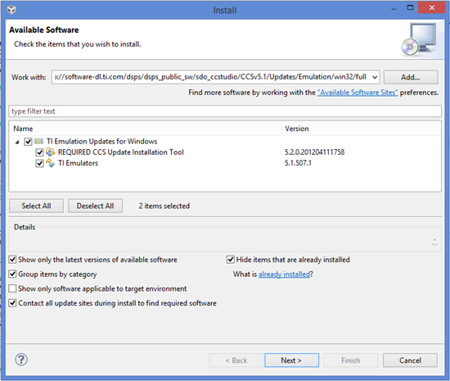Click the type filter text field

pos(225,111)
